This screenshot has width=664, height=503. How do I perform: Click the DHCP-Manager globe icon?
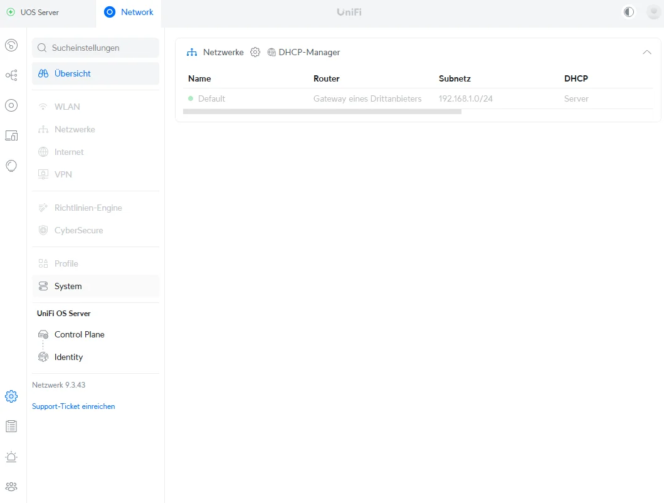pos(271,52)
